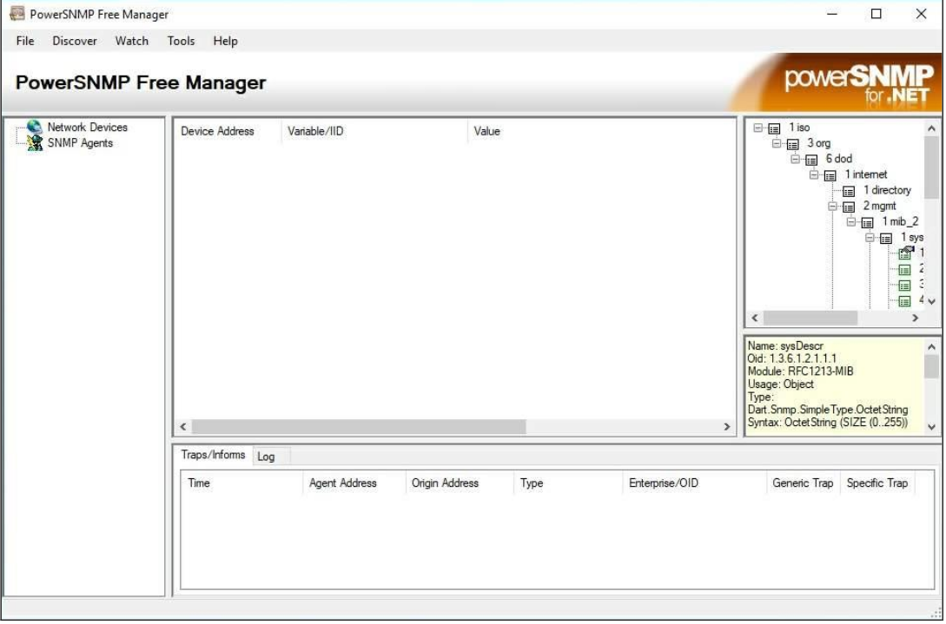Open the Watch menu

pyautogui.click(x=131, y=41)
